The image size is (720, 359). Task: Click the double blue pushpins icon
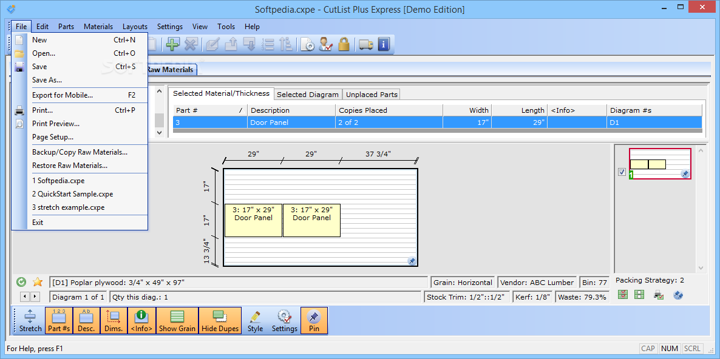678,295
